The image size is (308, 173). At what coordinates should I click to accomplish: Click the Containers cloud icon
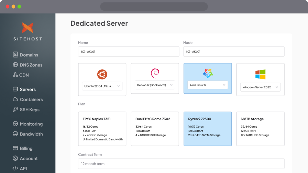(15, 99)
